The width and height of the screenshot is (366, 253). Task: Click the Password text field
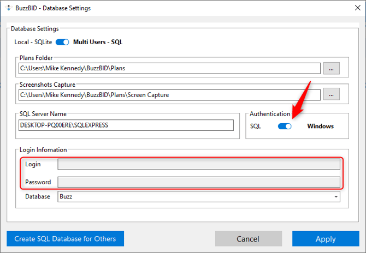point(199,182)
